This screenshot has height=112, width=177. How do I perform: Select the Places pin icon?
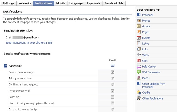point(139,78)
